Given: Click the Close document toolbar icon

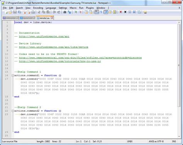Looking at the screenshot, I should pos(24,12).
